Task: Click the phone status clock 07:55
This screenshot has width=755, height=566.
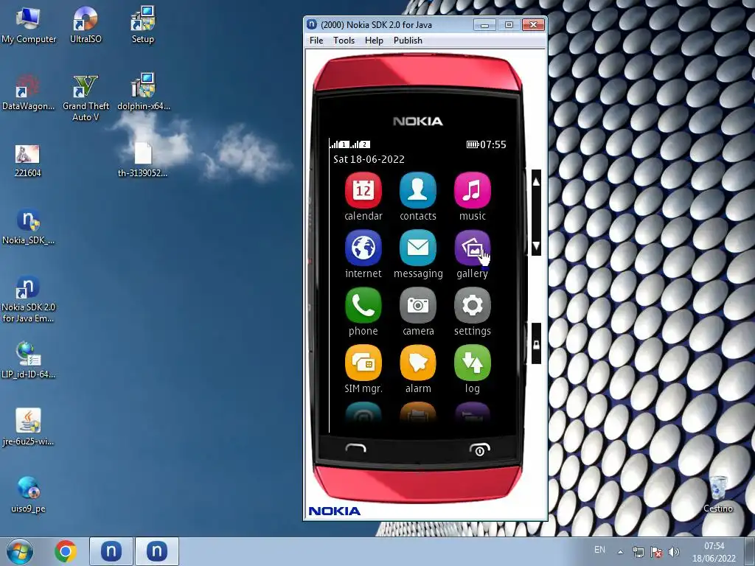Action: [x=493, y=144]
